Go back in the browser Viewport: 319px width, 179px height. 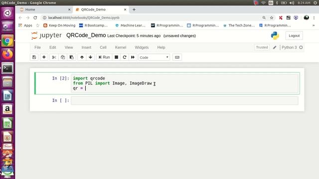pyautogui.click(x=20, y=18)
